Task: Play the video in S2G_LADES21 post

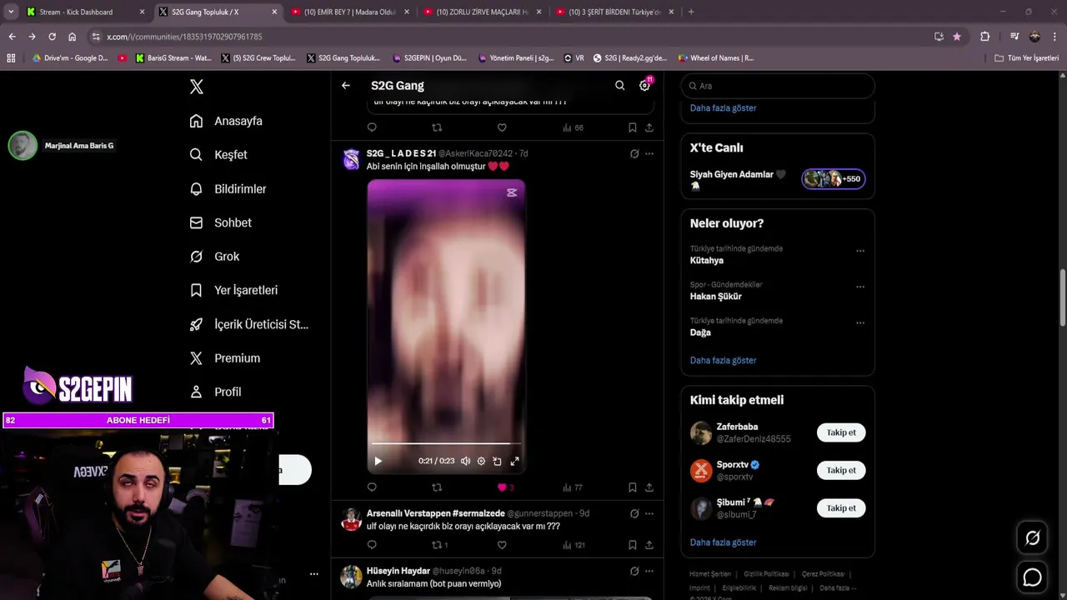Action: coord(378,461)
